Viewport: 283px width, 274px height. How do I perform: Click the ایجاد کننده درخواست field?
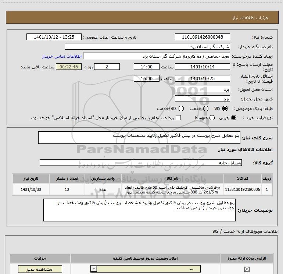[x=157, y=56]
